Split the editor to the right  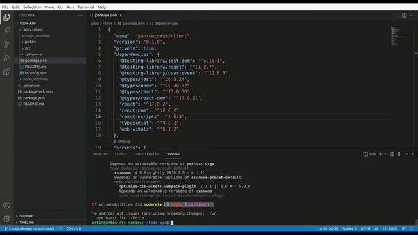(404, 16)
